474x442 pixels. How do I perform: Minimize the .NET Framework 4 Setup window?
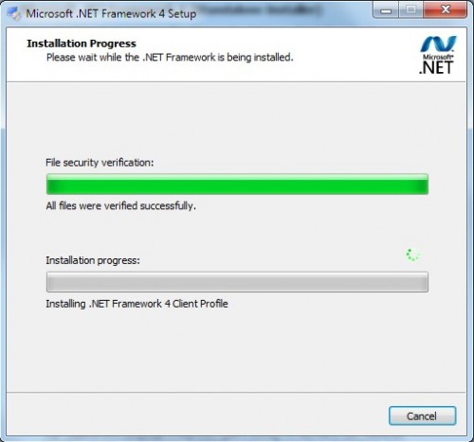(x=386, y=10)
